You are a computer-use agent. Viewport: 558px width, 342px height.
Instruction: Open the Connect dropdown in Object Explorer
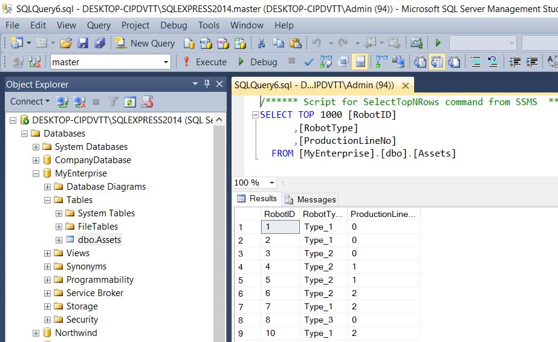pos(30,102)
